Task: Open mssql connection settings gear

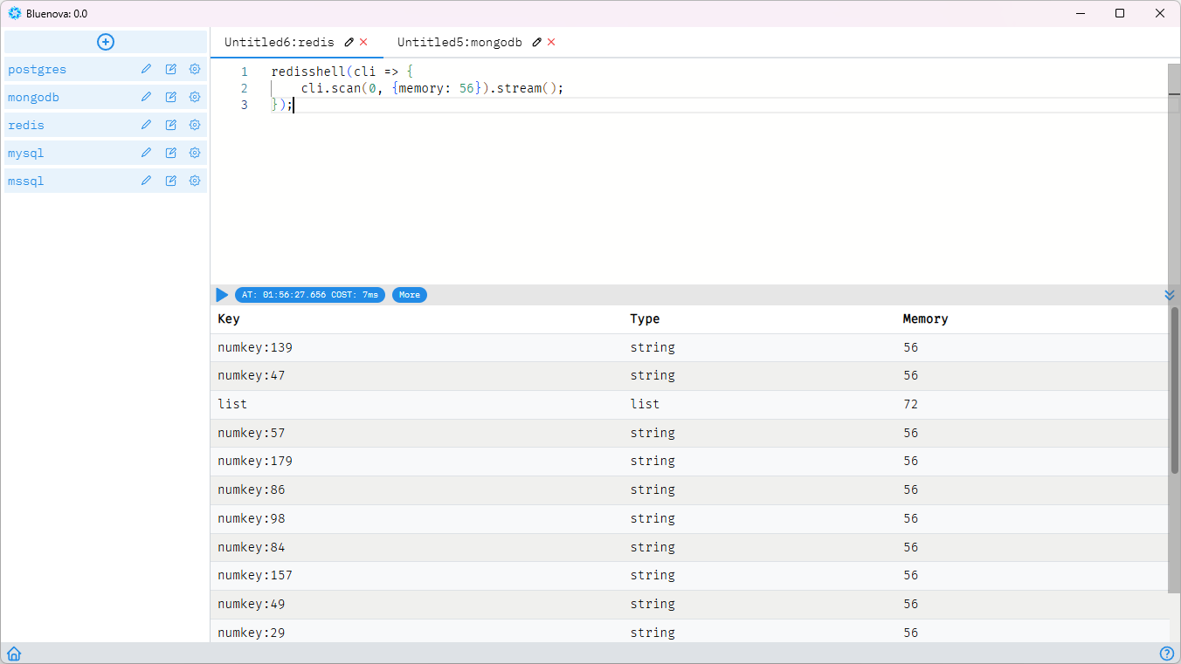Action: (x=195, y=181)
